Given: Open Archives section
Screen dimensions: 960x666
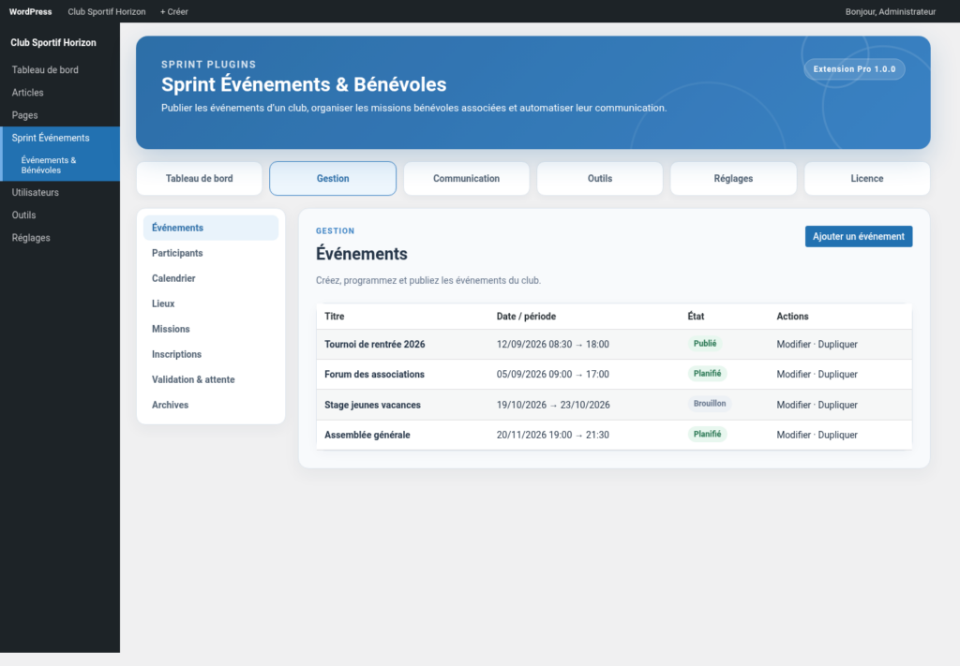Looking at the screenshot, I should tap(211, 405).
